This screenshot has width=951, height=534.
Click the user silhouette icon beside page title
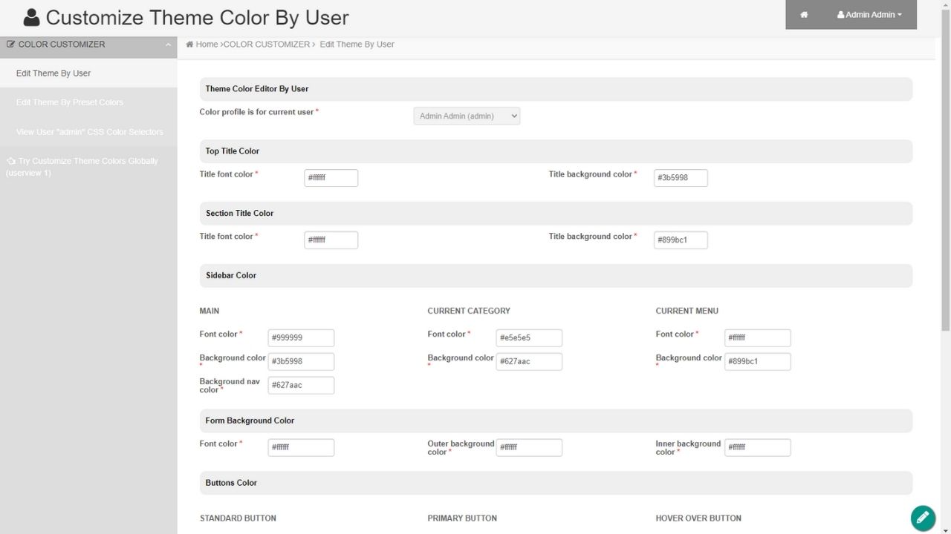31,17
